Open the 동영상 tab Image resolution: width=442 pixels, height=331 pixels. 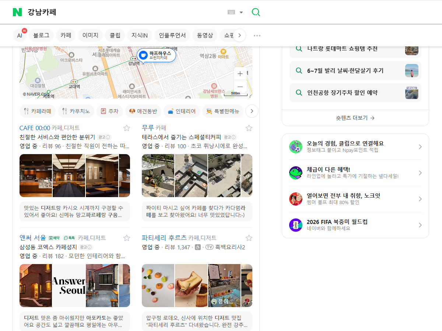[205, 35]
